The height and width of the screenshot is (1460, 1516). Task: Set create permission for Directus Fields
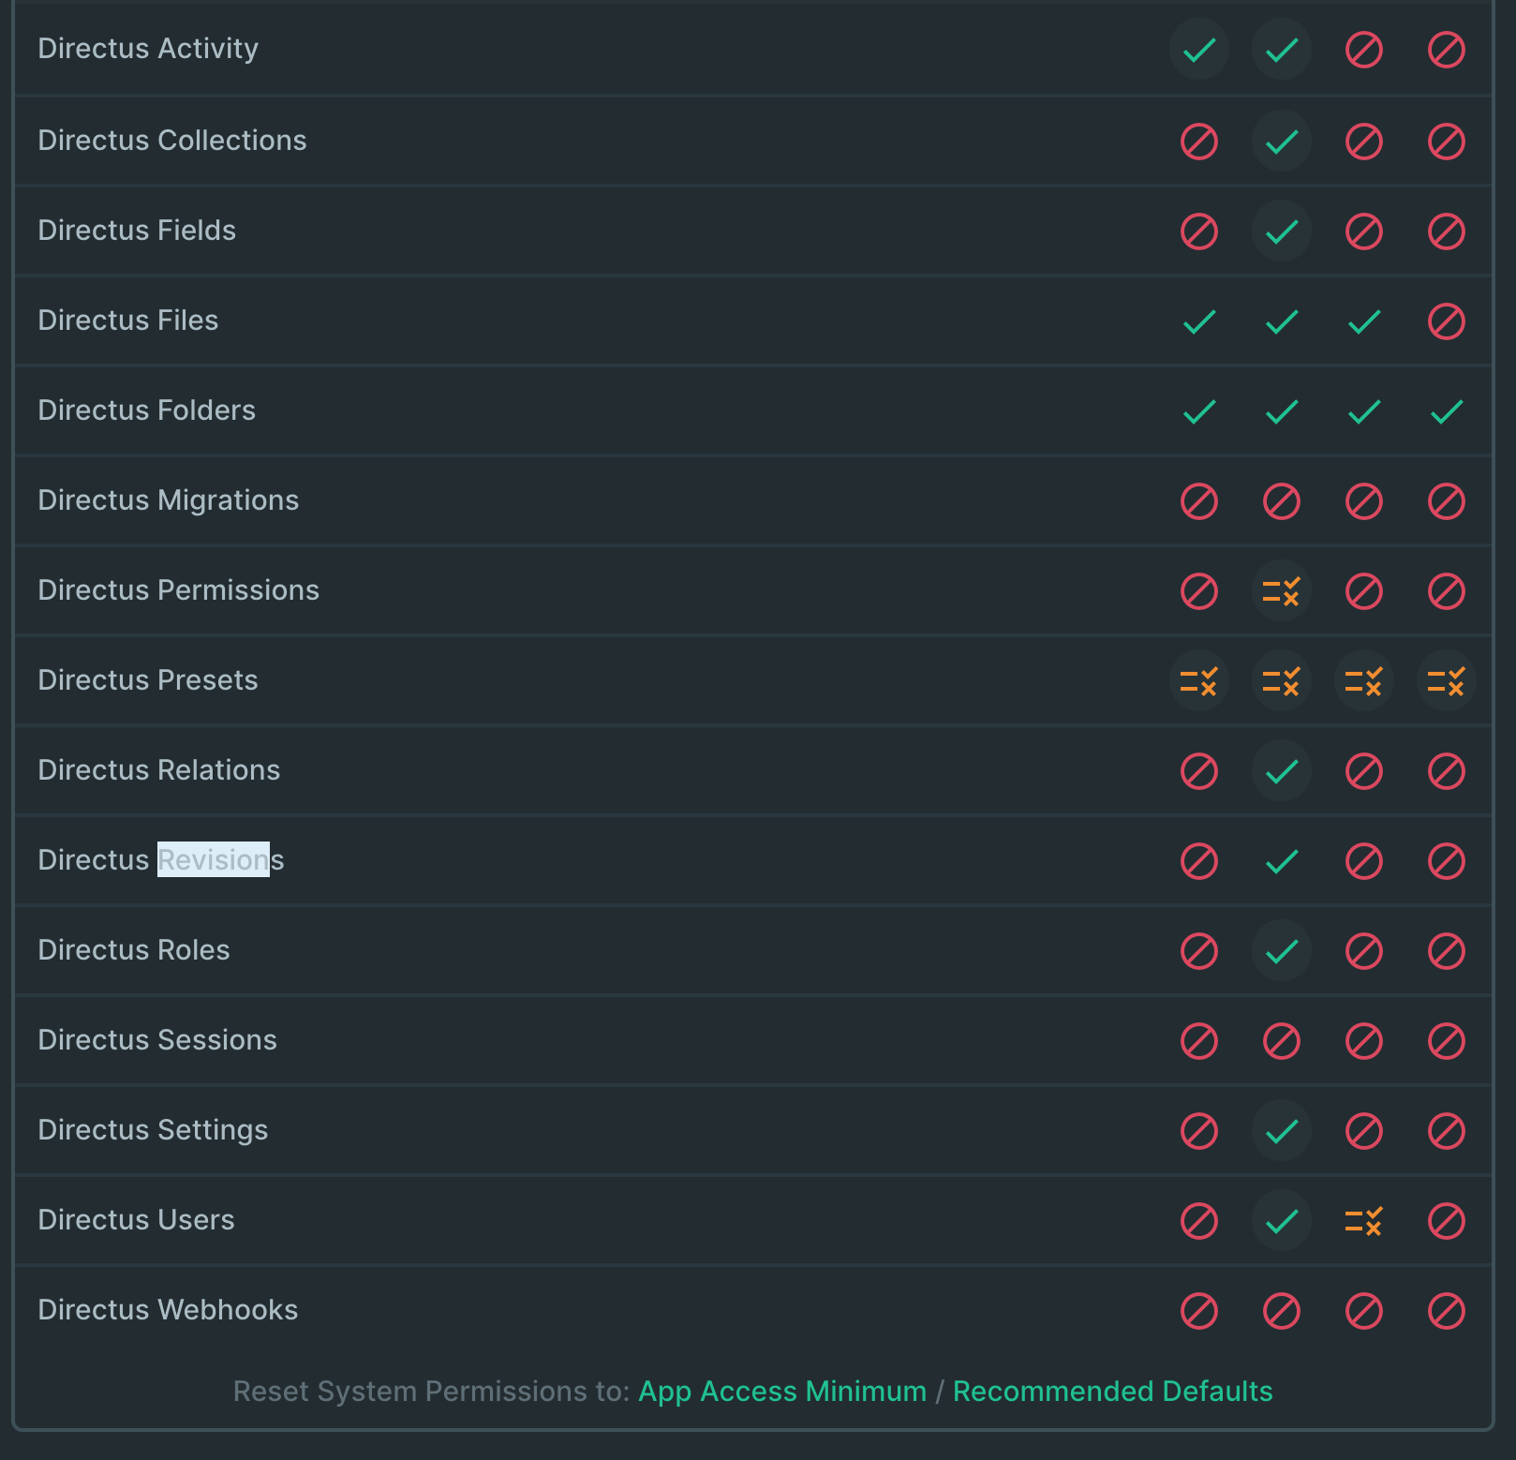click(x=1199, y=231)
